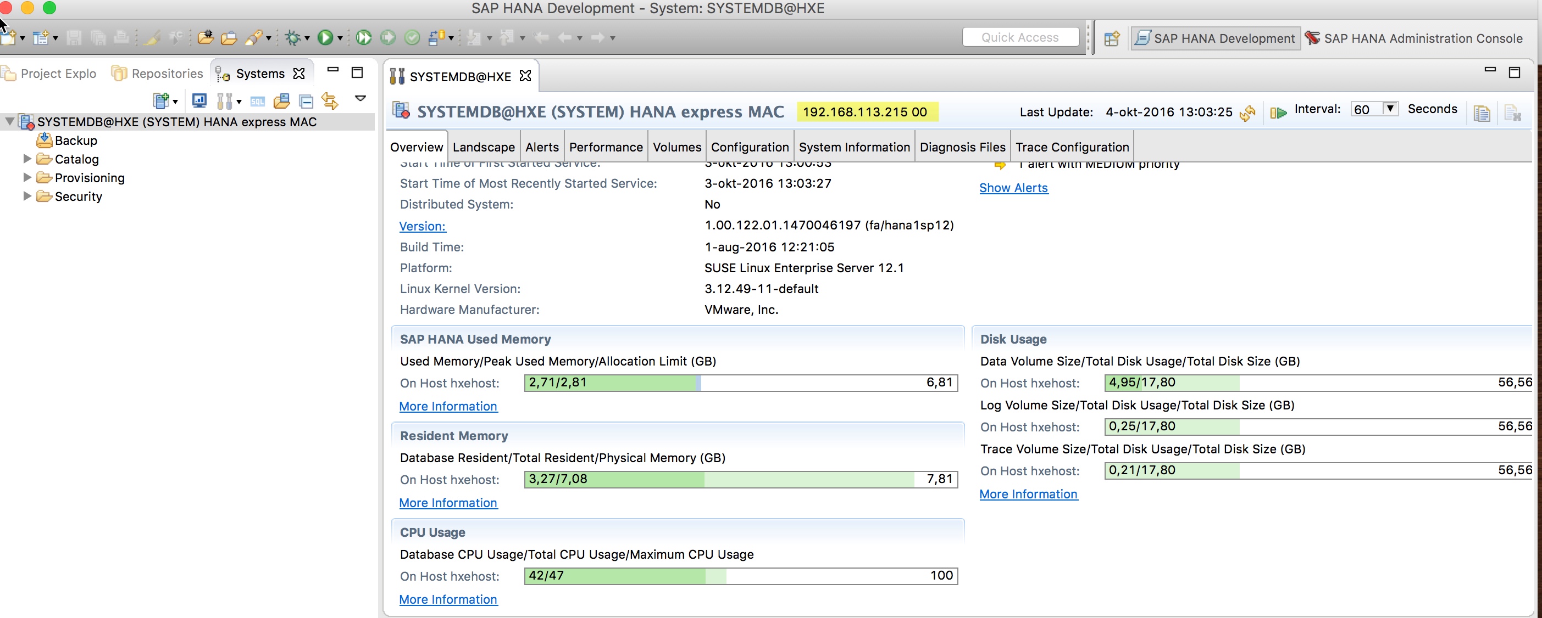Viewport: 1542px width, 618px height.
Task: Click the Show Alerts link
Action: 1013,188
